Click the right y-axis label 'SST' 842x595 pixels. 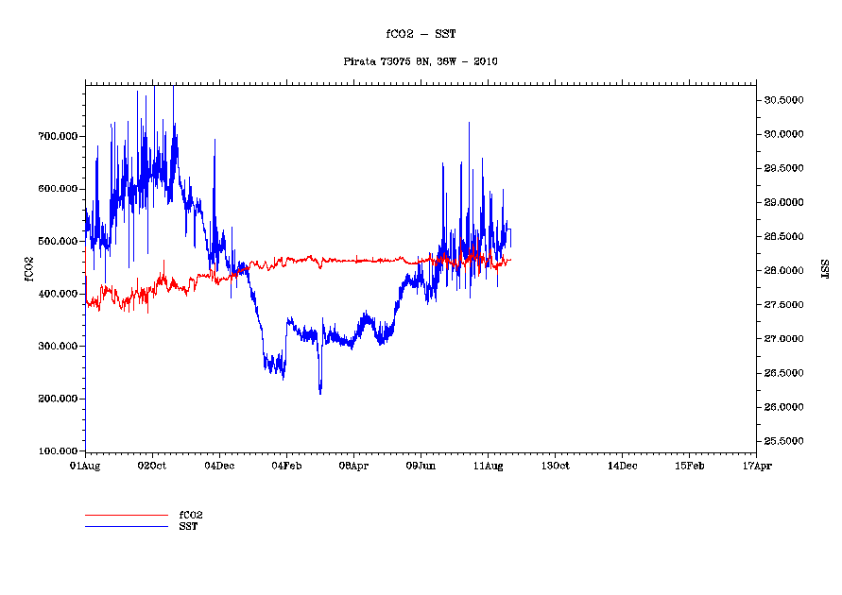click(824, 267)
